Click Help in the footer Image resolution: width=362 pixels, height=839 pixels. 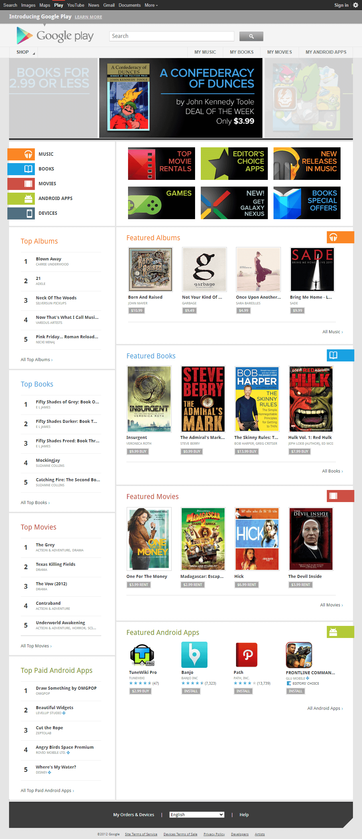point(244,815)
